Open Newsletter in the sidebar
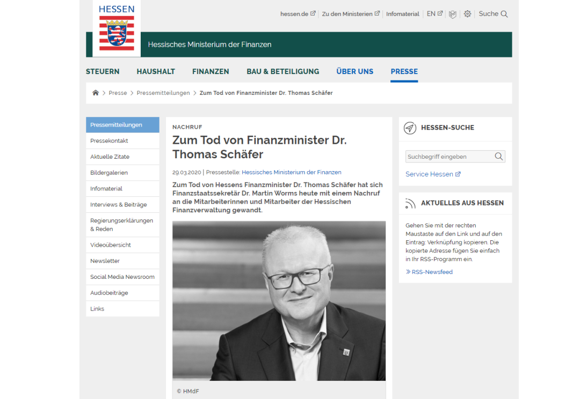This screenshot has width=580, height=399. pyautogui.click(x=122, y=261)
